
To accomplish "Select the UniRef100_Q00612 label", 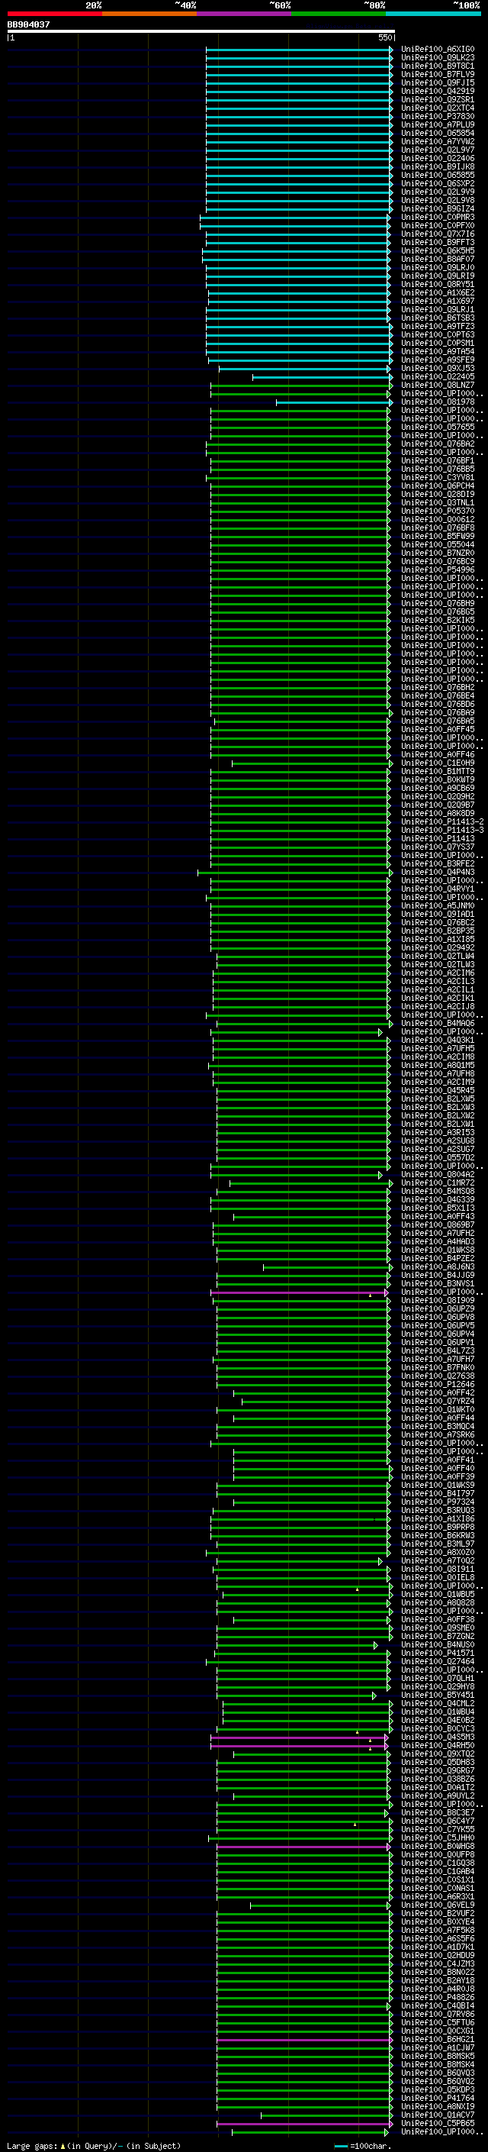I will 438,520.
